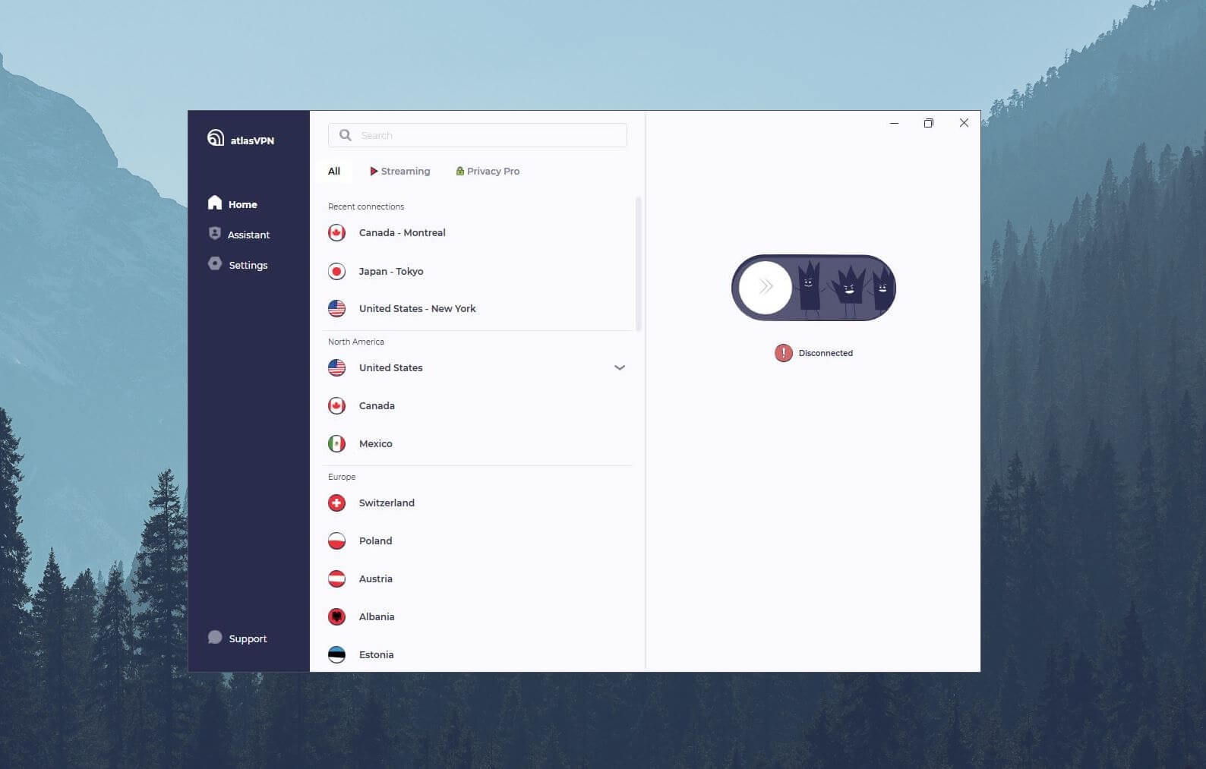The image size is (1206, 769).
Task: Click the Canada flag in Canada - Montreal row
Action: tap(336, 233)
